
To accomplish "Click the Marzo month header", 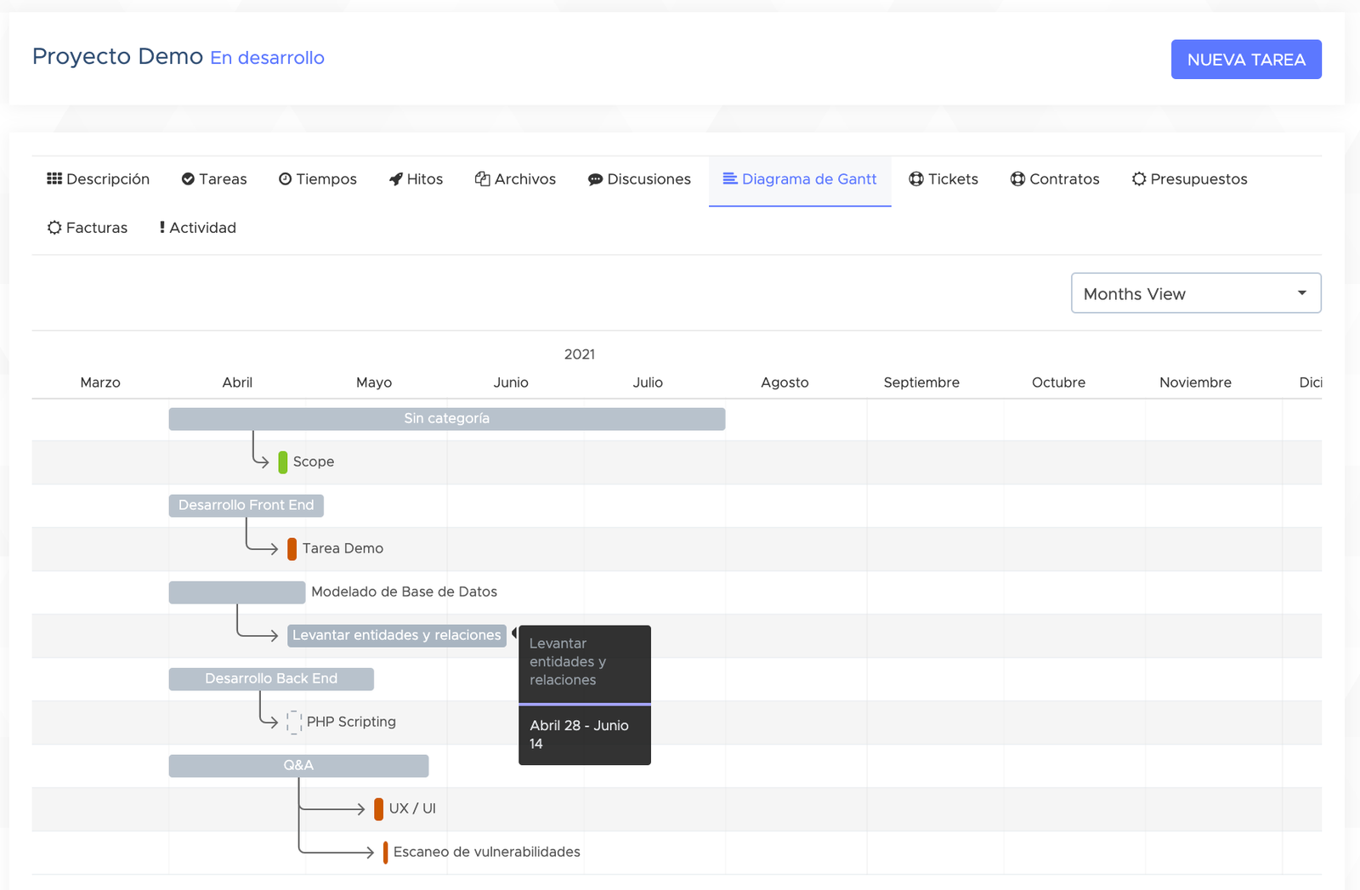I will coord(100,383).
